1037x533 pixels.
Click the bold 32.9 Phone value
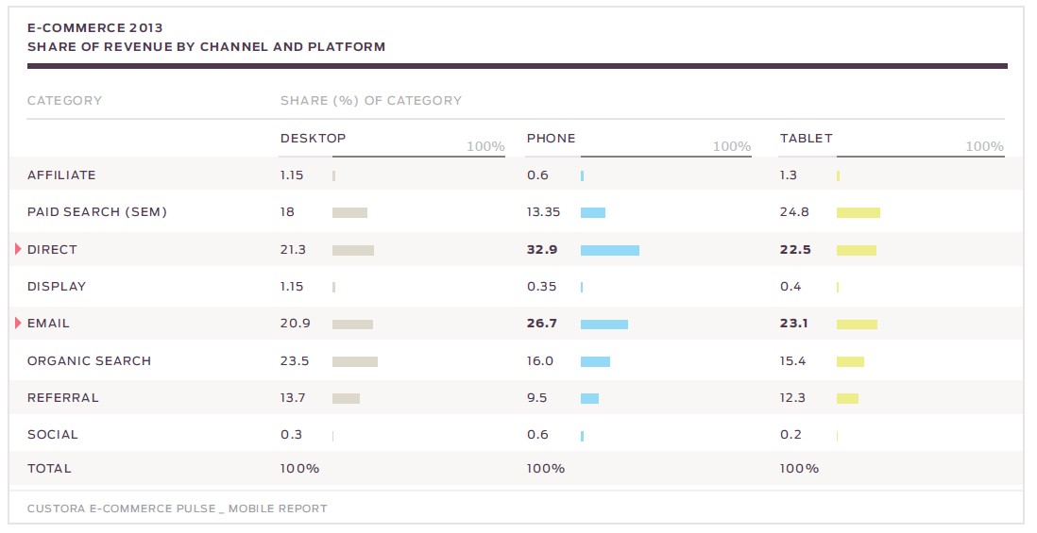541,250
